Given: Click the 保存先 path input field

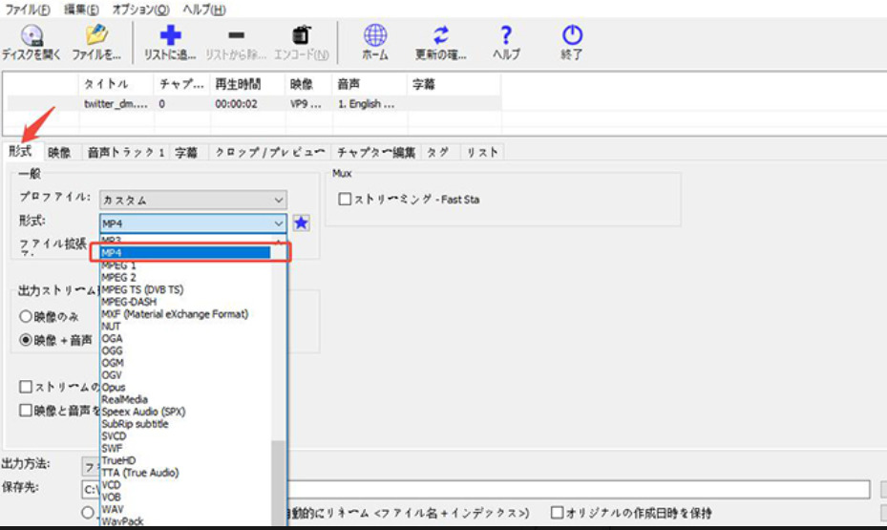Looking at the screenshot, I should coord(475,489).
